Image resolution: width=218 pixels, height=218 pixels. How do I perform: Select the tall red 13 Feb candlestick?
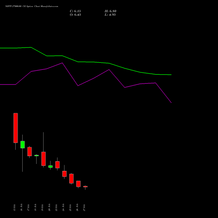pos(16,128)
